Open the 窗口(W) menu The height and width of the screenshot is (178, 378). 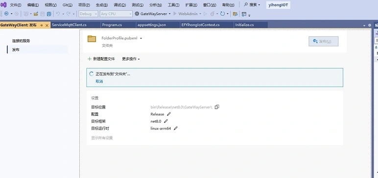[x=210, y=5]
